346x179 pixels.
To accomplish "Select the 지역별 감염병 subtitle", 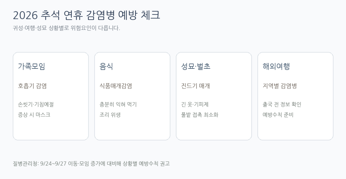I will click(x=279, y=86).
